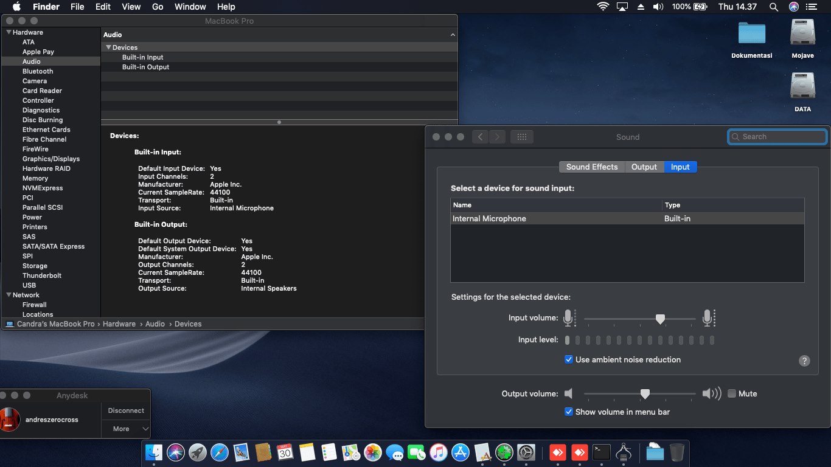
Task: Open Safari from the dock
Action: pyautogui.click(x=220, y=452)
